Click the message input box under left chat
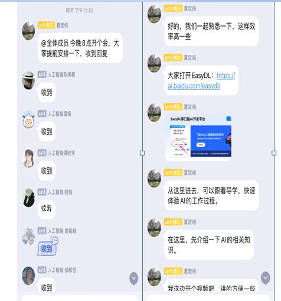The width and height of the screenshot is (281, 301). [x=80, y=298]
